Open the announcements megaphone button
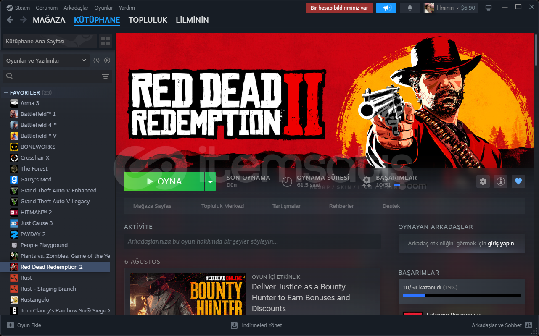This screenshot has width=539, height=336. 386,8
